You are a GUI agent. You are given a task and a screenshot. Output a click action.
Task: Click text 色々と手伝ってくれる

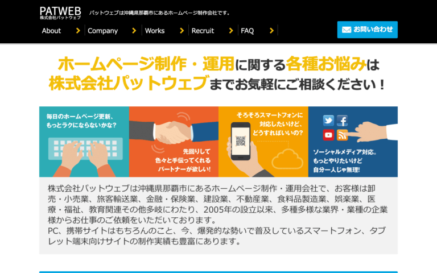click(183, 160)
